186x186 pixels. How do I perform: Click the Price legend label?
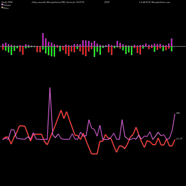(6, 8)
